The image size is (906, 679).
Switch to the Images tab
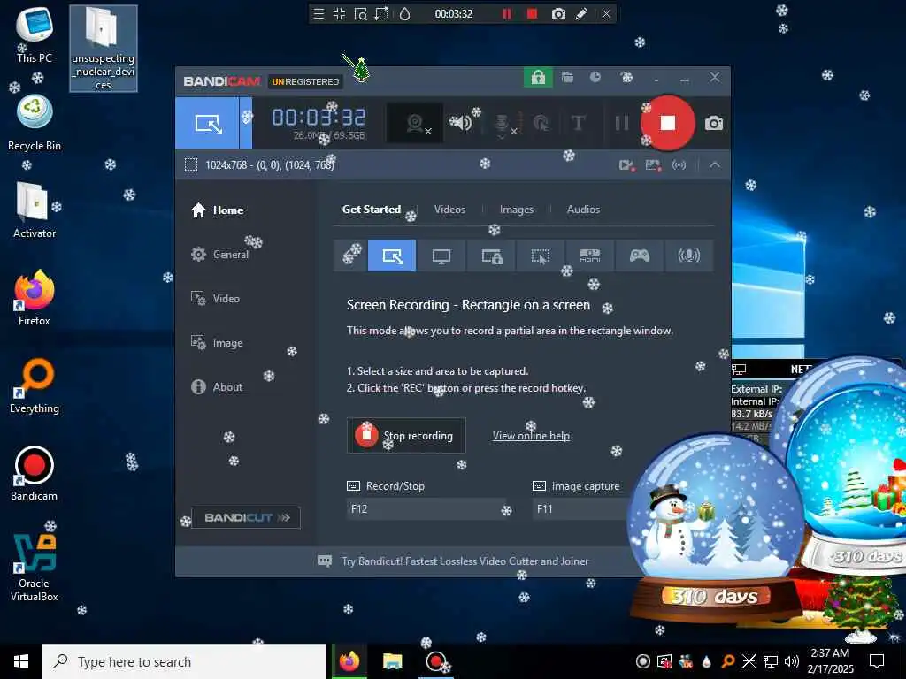pos(517,210)
